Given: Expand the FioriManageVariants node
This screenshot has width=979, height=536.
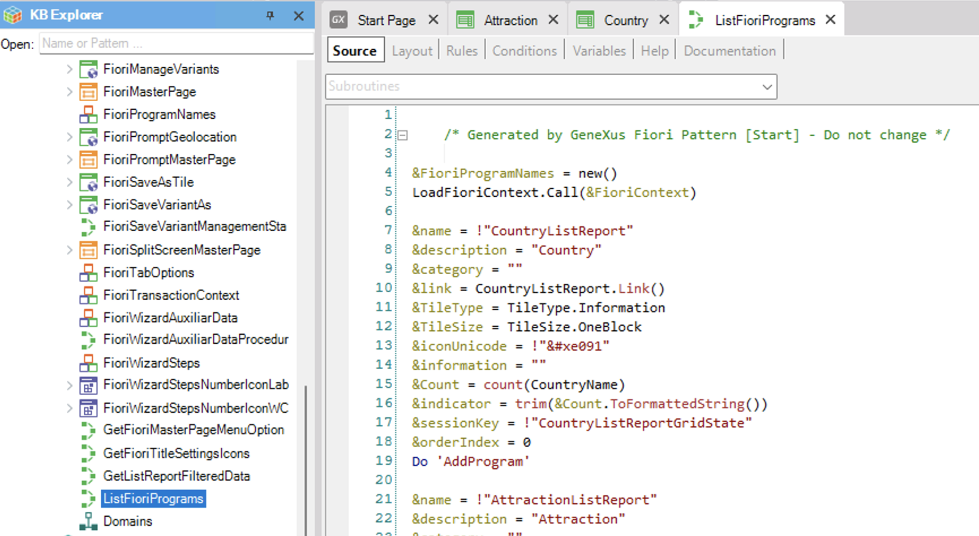Looking at the screenshot, I should point(69,69).
